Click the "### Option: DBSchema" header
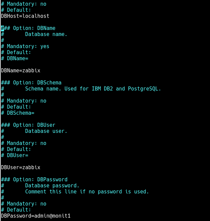Viewport: 210px width, 221px height. tap(31, 83)
